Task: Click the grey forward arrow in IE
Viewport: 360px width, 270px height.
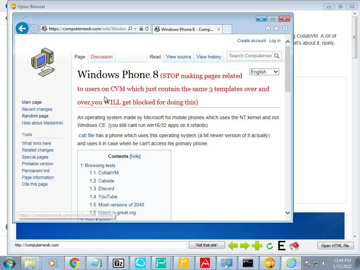Action: pos(34,29)
